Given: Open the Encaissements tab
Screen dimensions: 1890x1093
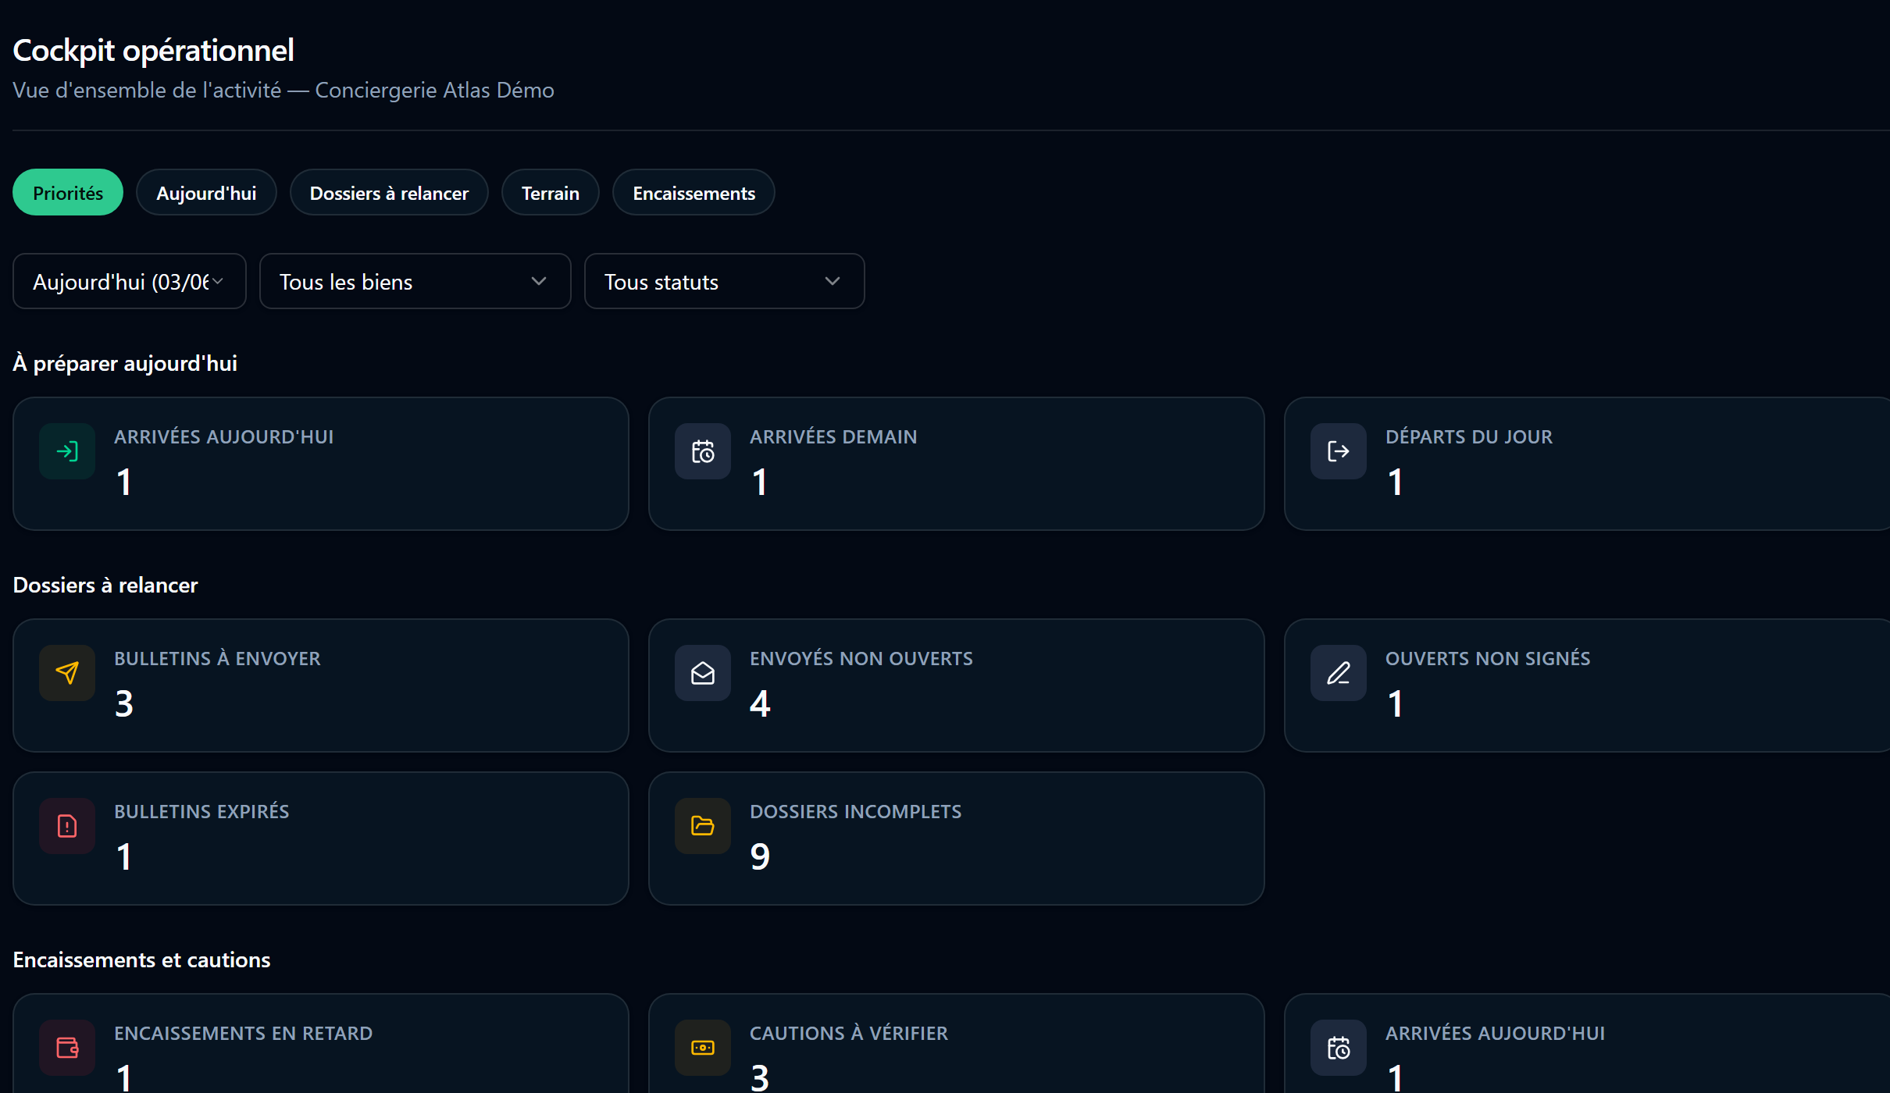Looking at the screenshot, I should point(694,193).
